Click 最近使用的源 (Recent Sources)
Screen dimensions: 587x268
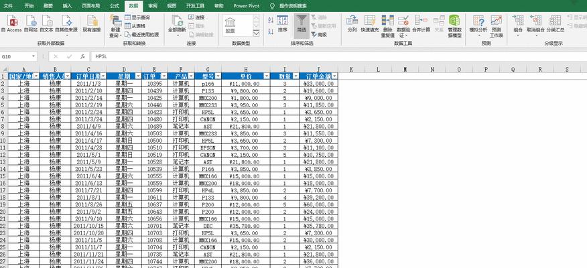141,34
